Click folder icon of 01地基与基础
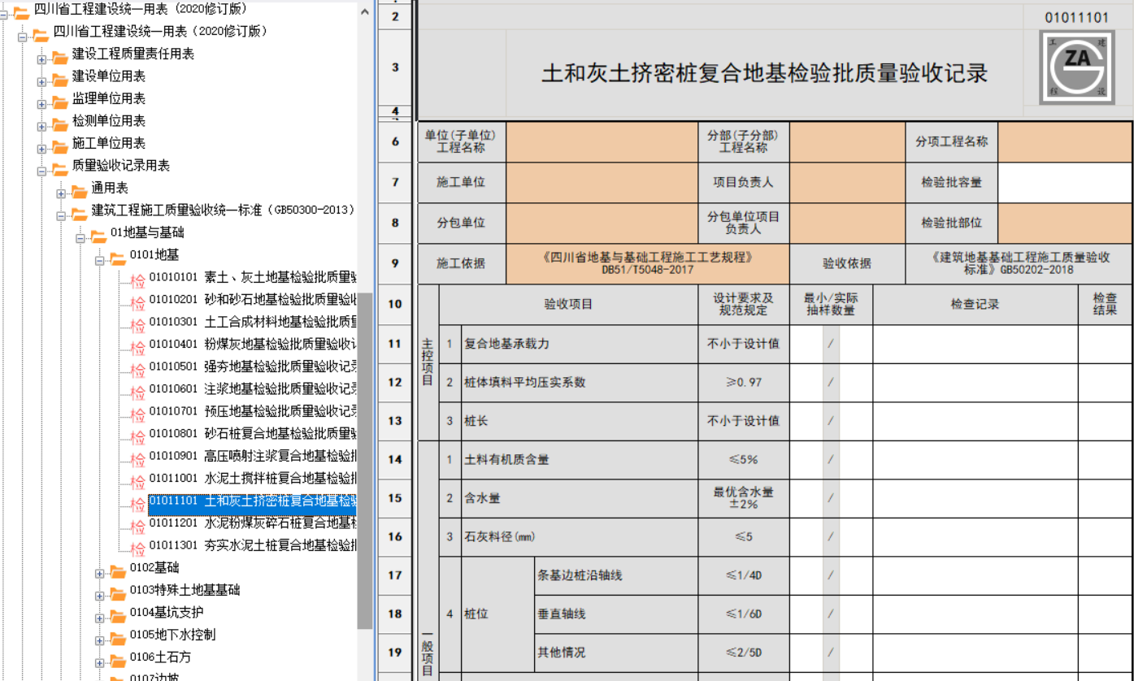Image resolution: width=1134 pixels, height=681 pixels. [x=98, y=236]
